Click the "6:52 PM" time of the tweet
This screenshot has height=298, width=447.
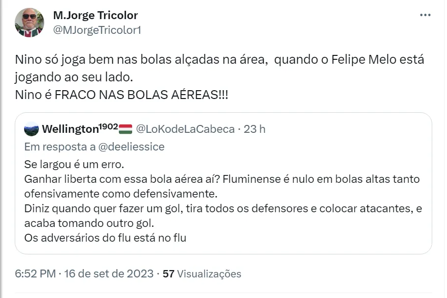pyautogui.click(x=35, y=273)
